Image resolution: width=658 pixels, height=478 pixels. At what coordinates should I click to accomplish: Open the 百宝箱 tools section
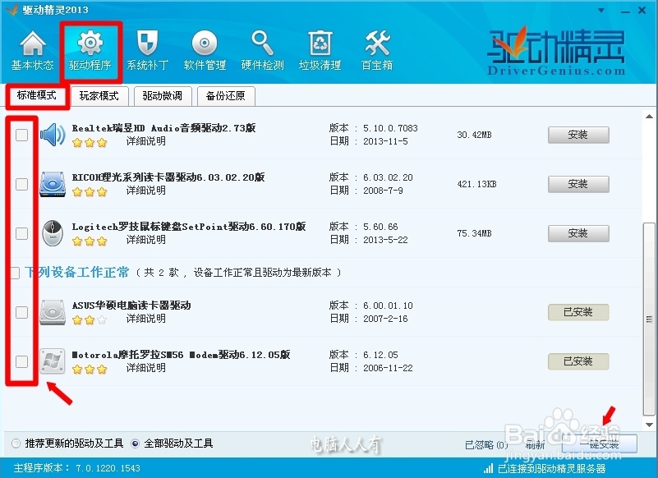[x=377, y=51]
